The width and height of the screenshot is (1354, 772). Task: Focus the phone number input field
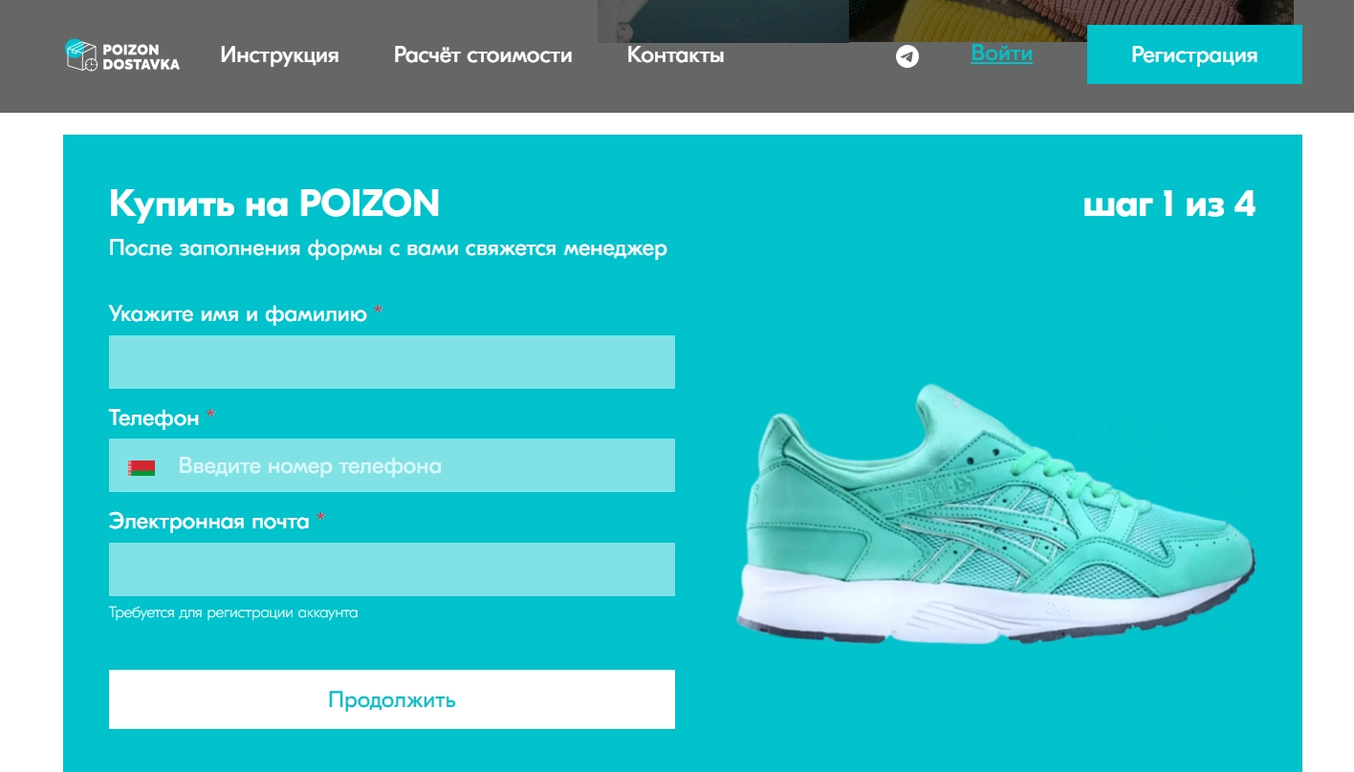click(392, 465)
